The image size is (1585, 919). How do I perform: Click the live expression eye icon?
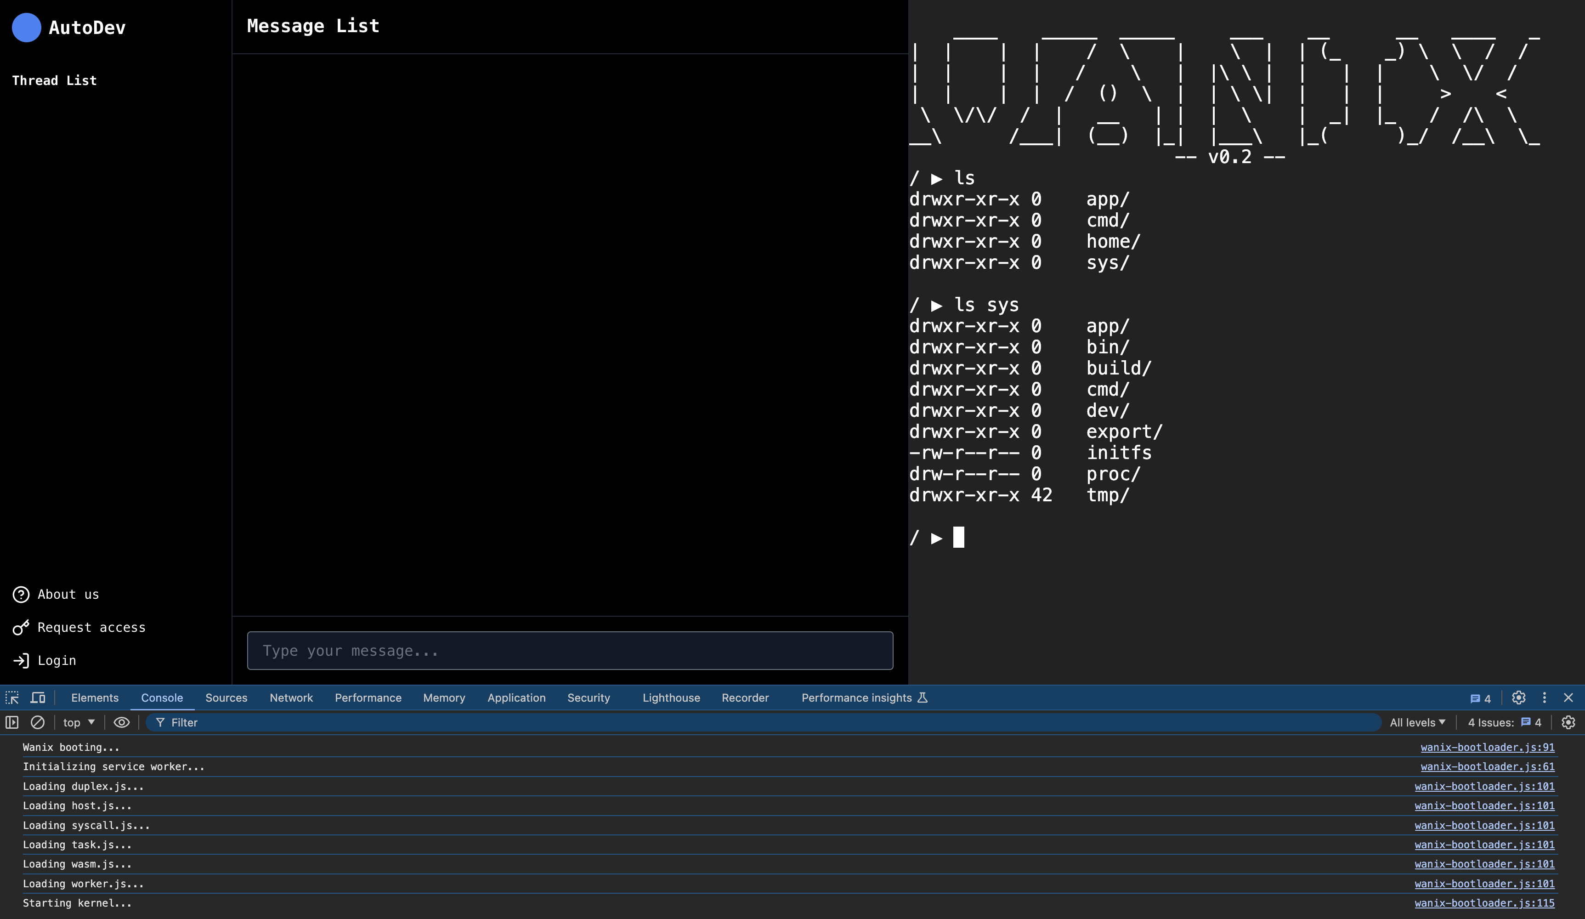pos(121,722)
